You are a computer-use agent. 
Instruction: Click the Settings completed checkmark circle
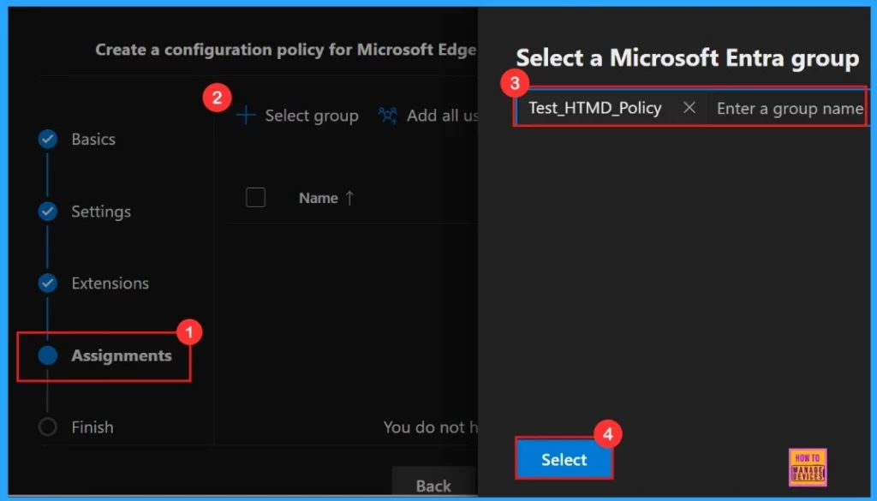pos(48,212)
